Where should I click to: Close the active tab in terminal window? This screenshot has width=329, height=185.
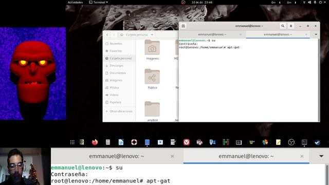coord(306,34)
